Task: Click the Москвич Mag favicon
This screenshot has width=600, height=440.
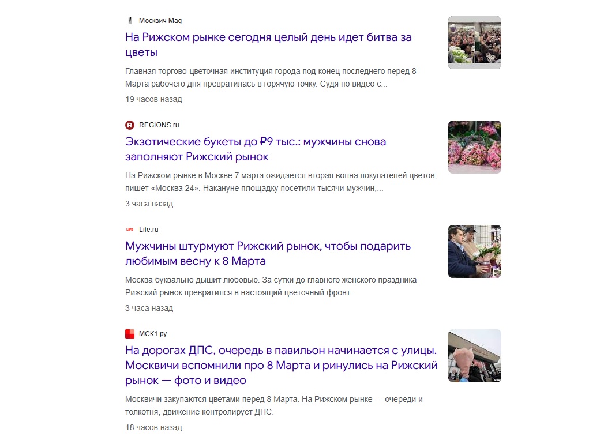Action: tap(130, 21)
